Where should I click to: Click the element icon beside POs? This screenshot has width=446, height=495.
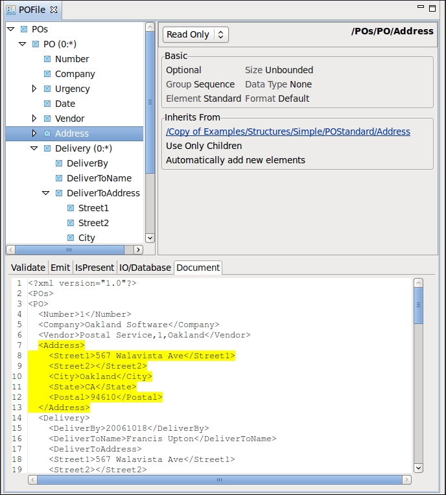pyautogui.click(x=24, y=29)
